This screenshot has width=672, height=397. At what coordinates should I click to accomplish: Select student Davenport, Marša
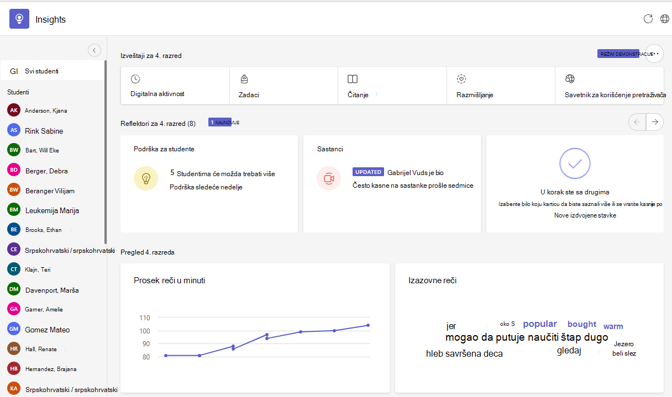pos(52,289)
